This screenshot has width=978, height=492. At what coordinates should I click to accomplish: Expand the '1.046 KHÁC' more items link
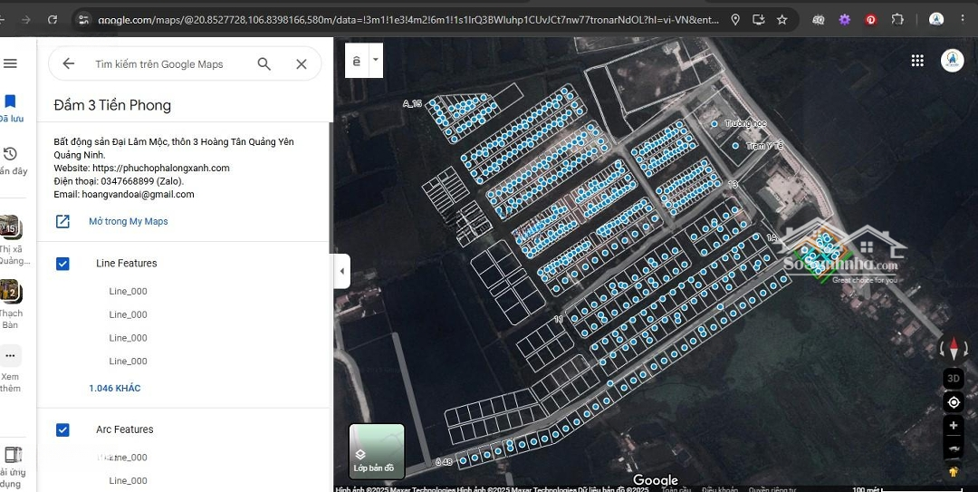(x=115, y=389)
